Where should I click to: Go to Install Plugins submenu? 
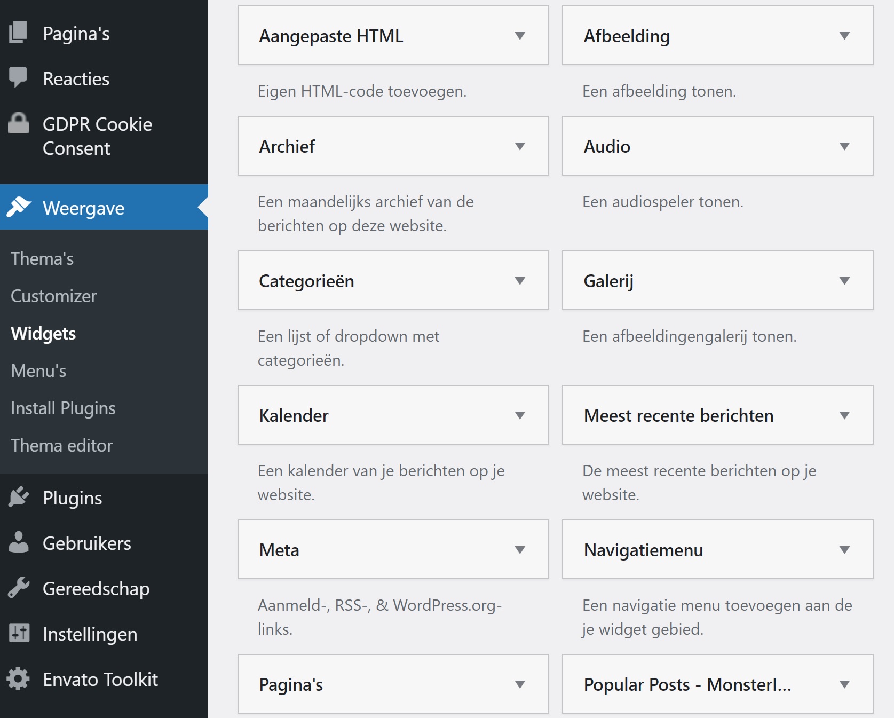[x=63, y=408]
